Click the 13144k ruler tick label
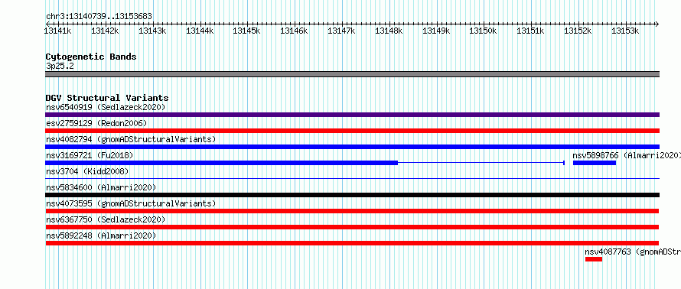Viewport: 681px width, 289px height. pyautogui.click(x=200, y=31)
